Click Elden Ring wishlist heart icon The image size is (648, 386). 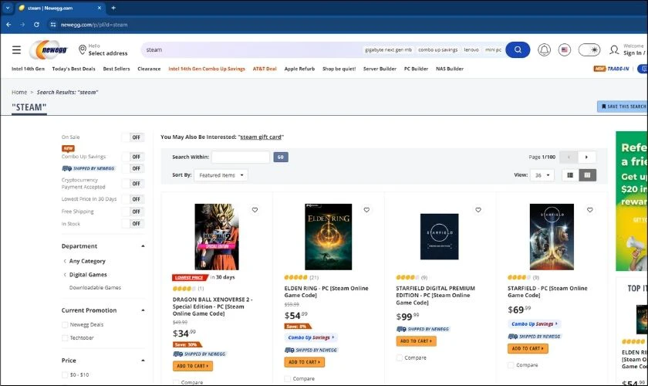pos(366,210)
